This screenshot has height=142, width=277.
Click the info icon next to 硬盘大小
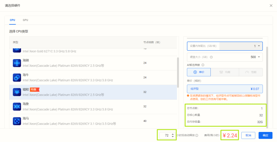[x=211, y=57]
